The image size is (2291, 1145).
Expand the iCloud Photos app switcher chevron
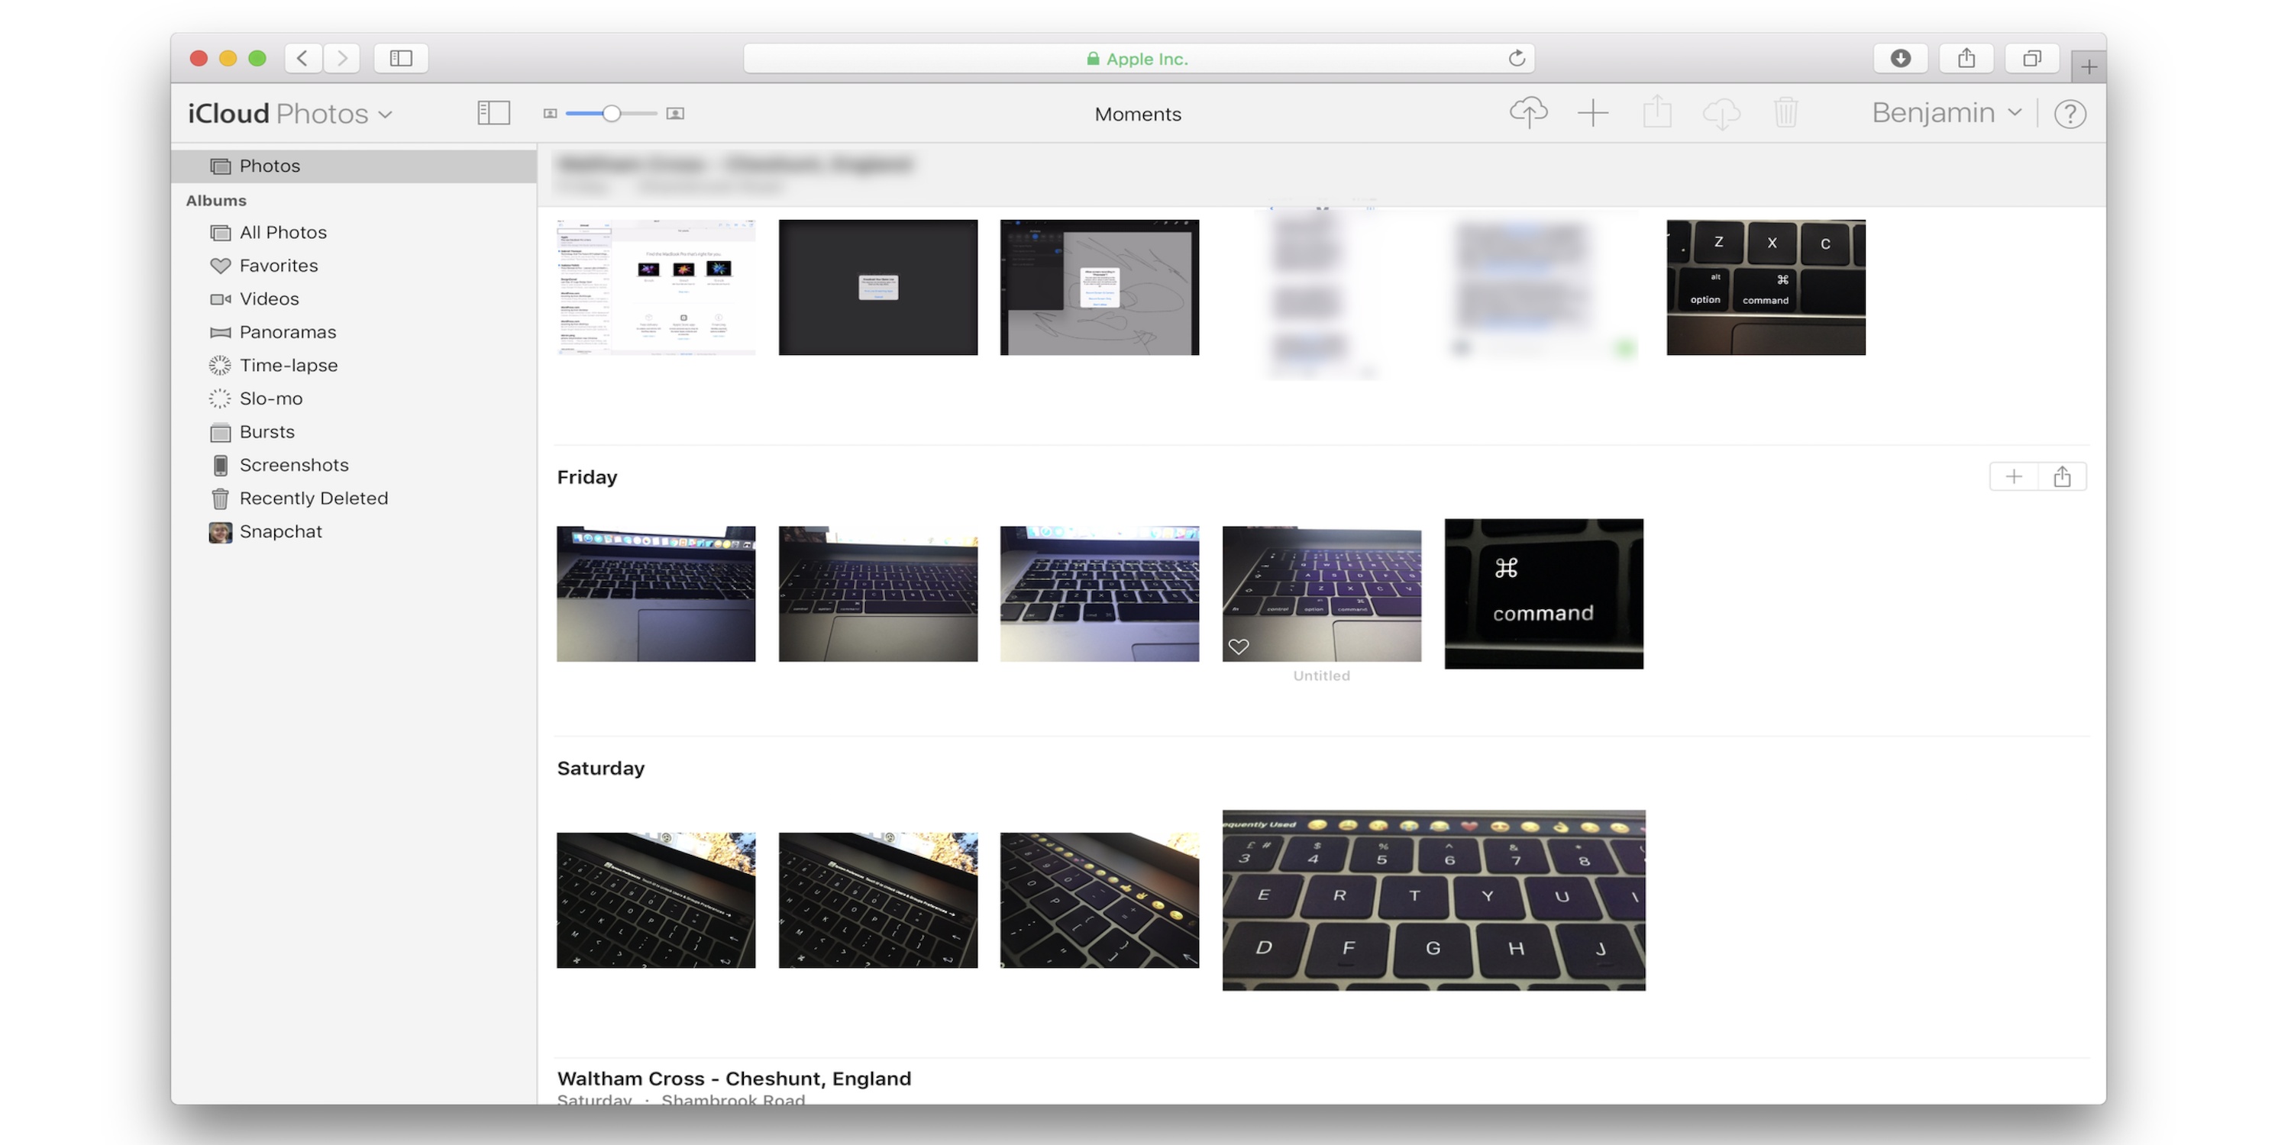click(x=386, y=114)
